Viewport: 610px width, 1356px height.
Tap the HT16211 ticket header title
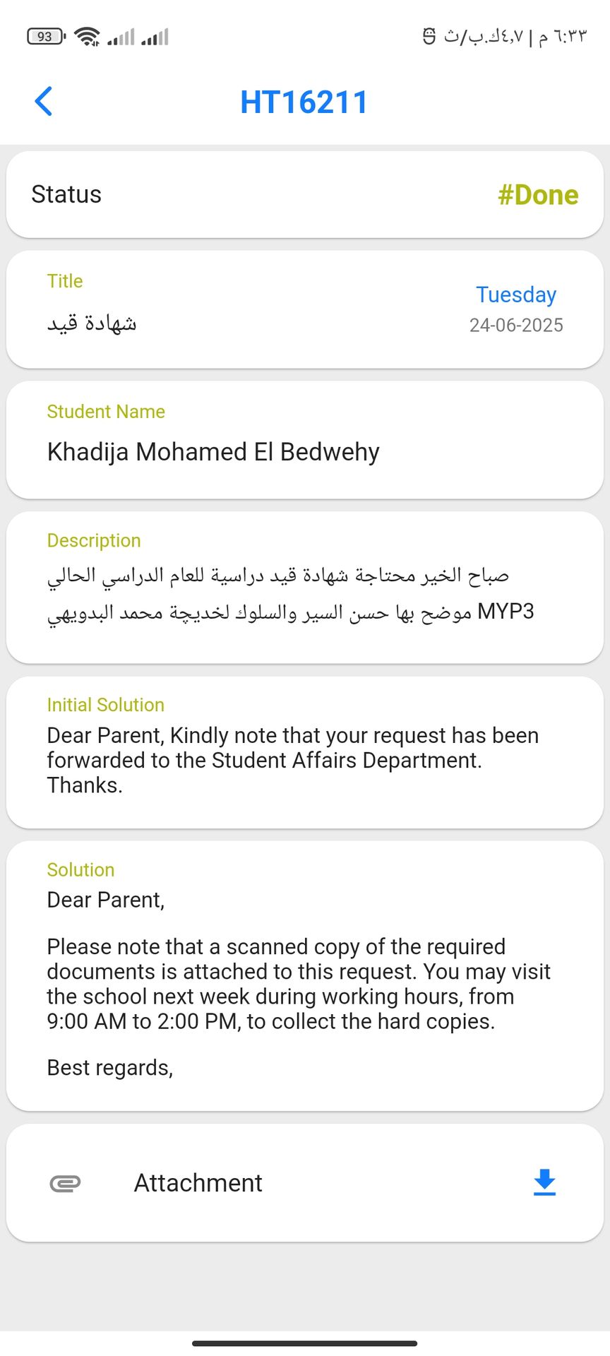(304, 102)
